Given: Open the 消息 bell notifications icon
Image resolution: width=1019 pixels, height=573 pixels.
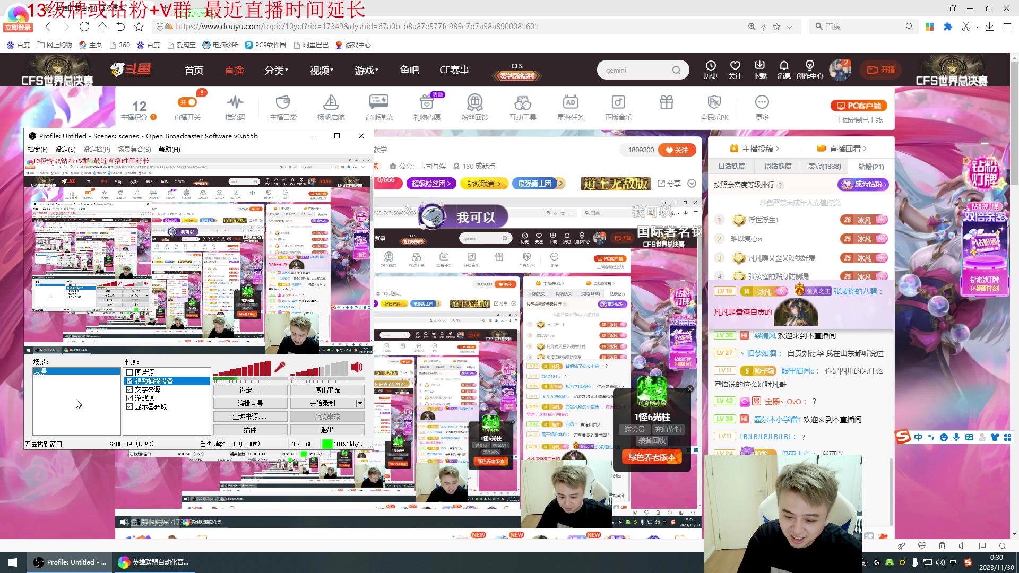Looking at the screenshot, I should [x=784, y=70].
